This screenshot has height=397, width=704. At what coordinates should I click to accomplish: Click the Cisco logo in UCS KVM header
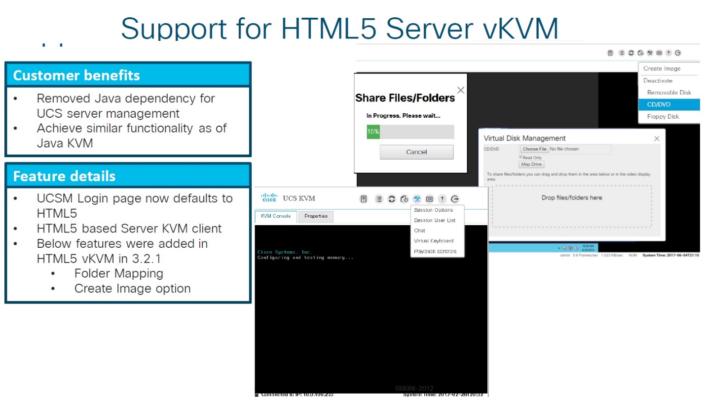[269, 198]
